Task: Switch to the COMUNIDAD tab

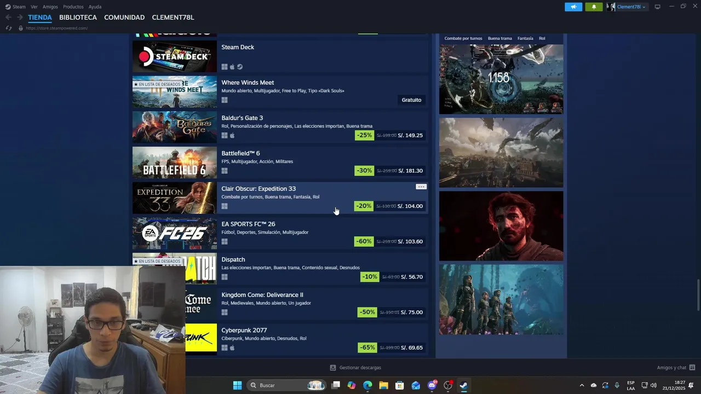Action: (x=124, y=18)
